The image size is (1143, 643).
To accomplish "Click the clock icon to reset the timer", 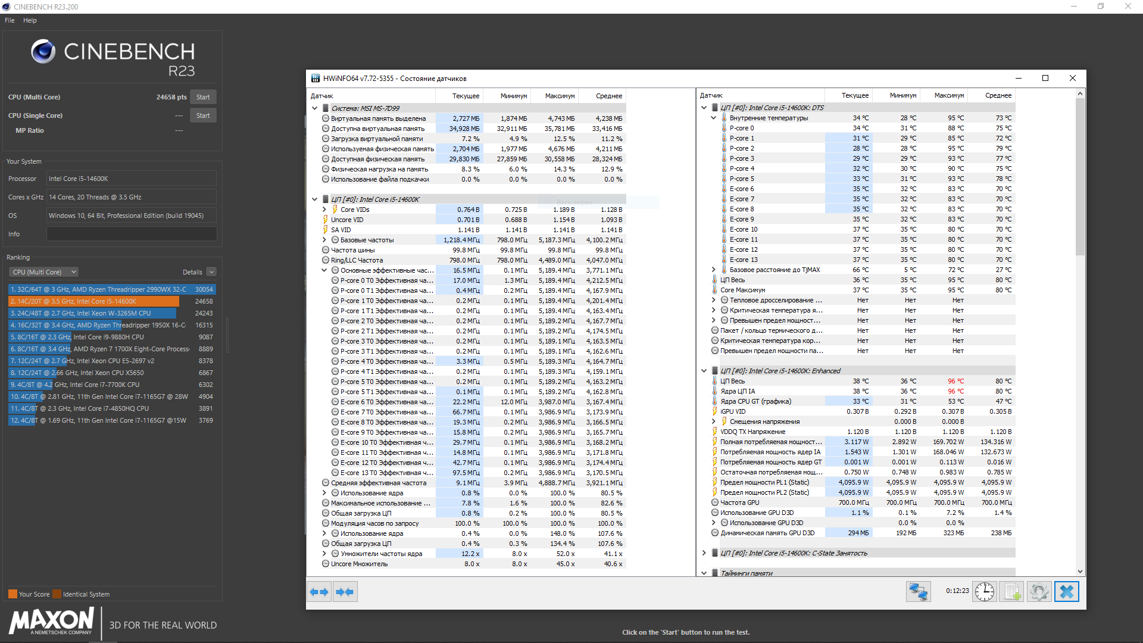I will (985, 592).
